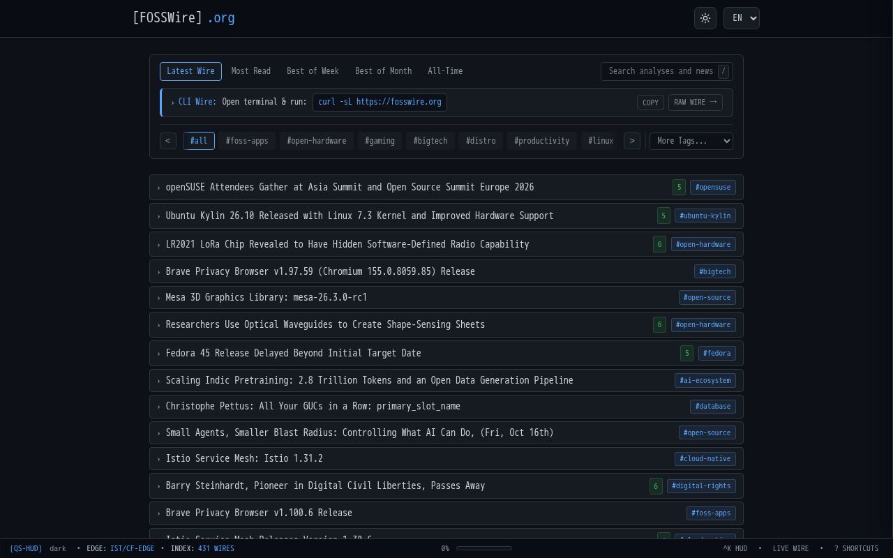Click the #ubuntu-kylin tag badge

(x=705, y=216)
